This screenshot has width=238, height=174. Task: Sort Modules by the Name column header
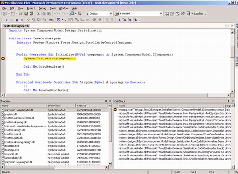23,106
